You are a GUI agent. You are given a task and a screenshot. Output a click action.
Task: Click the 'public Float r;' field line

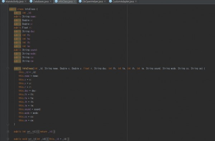pyautogui.click(x=23, y=27)
